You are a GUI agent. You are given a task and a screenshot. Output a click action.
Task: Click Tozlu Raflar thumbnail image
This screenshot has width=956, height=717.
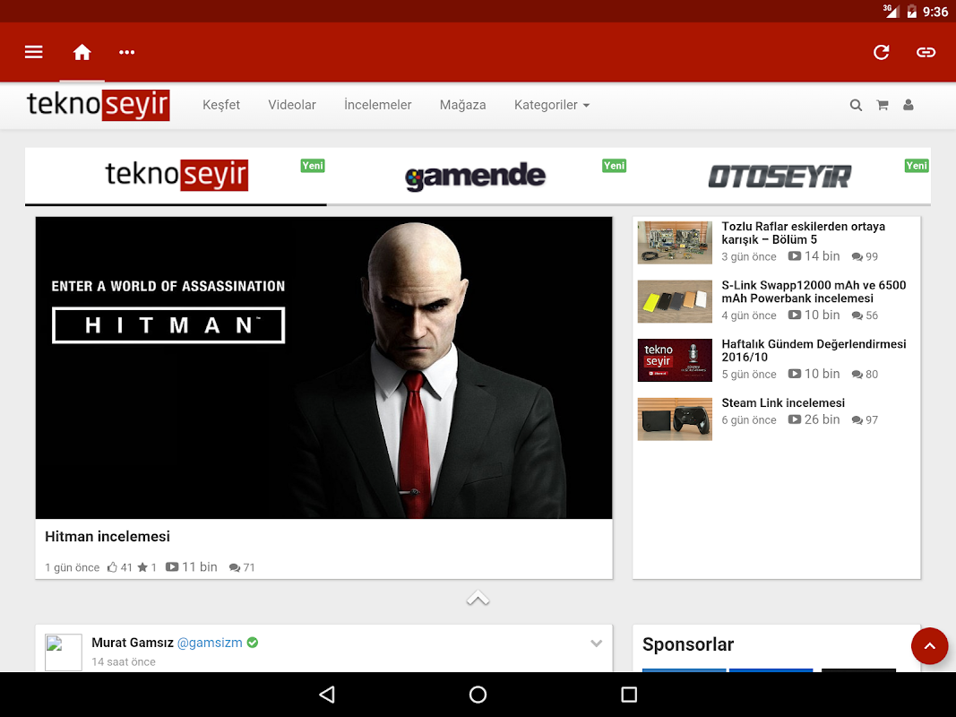675,243
